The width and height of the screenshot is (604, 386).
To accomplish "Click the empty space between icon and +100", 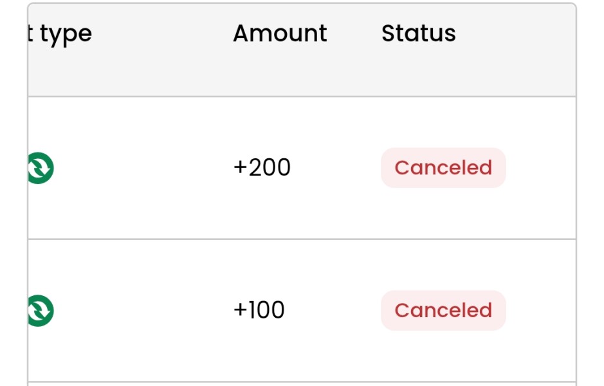I will click(142, 311).
